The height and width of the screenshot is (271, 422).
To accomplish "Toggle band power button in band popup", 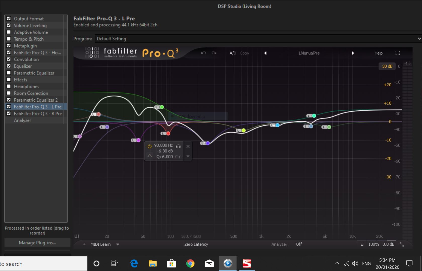I will pyautogui.click(x=149, y=146).
